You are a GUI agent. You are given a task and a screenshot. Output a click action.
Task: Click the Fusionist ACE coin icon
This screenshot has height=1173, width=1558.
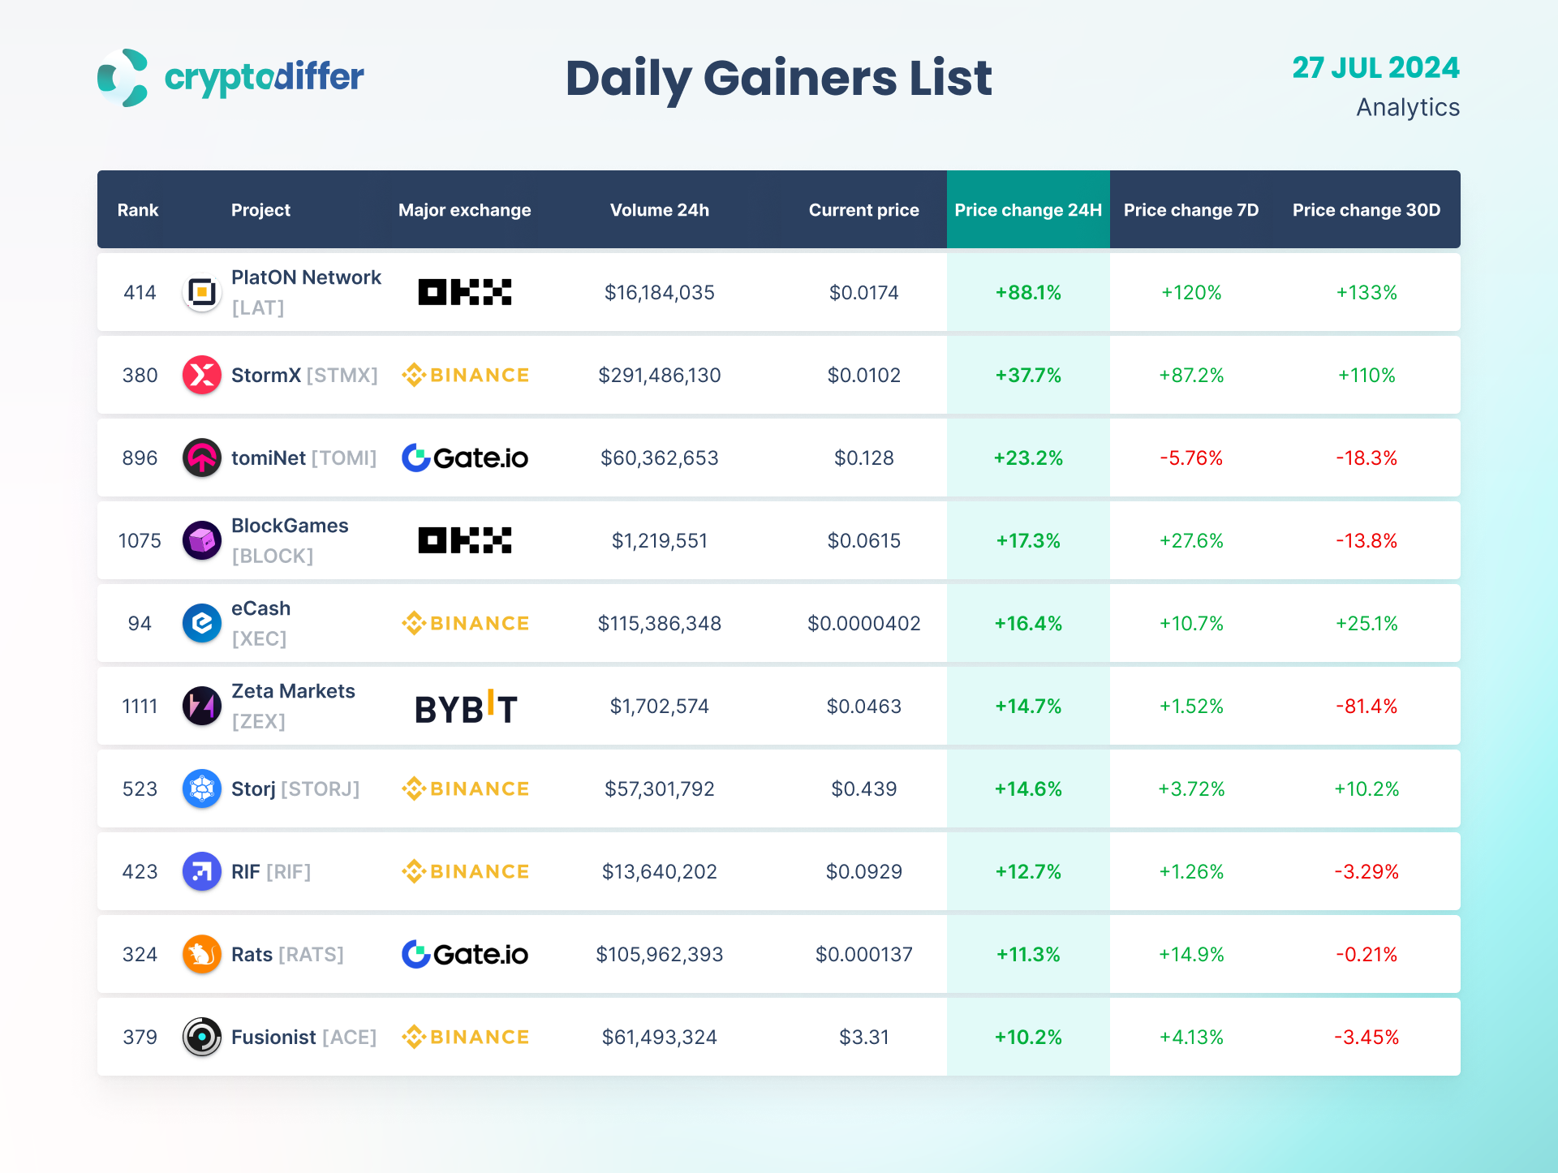point(202,1037)
